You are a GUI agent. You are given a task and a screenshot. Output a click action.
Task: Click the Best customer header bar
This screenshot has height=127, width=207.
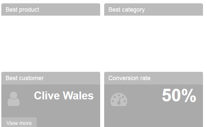point(51,78)
